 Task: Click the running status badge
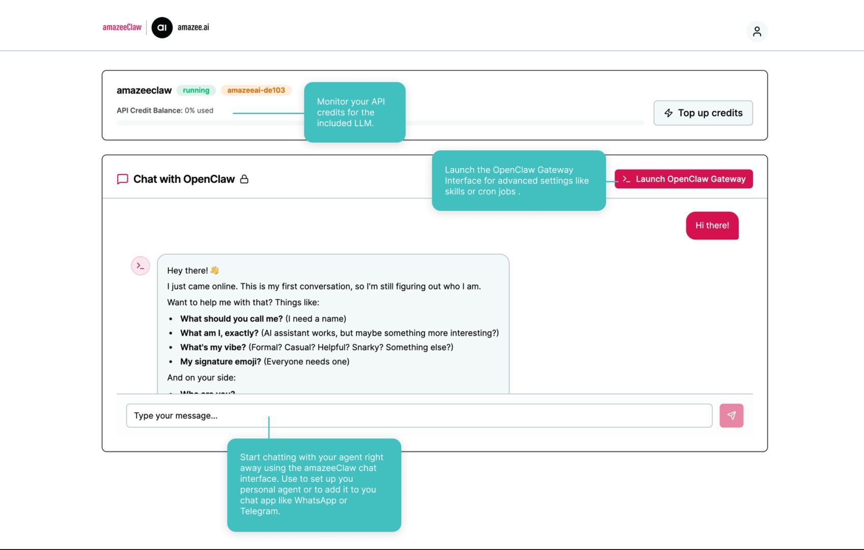(x=196, y=90)
